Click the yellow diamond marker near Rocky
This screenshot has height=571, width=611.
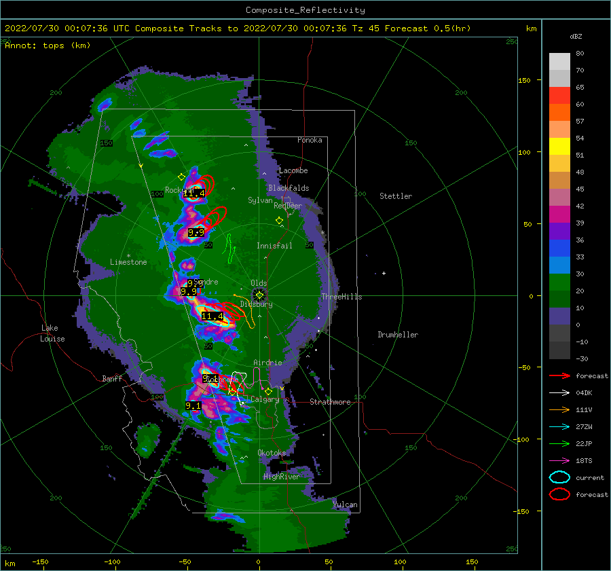[181, 177]
